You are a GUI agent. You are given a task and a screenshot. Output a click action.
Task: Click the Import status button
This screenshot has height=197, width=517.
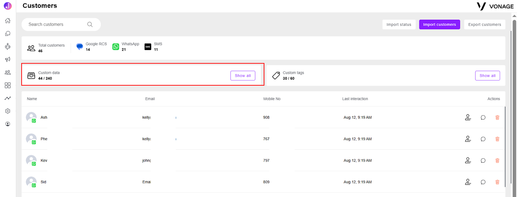point(399,25)
